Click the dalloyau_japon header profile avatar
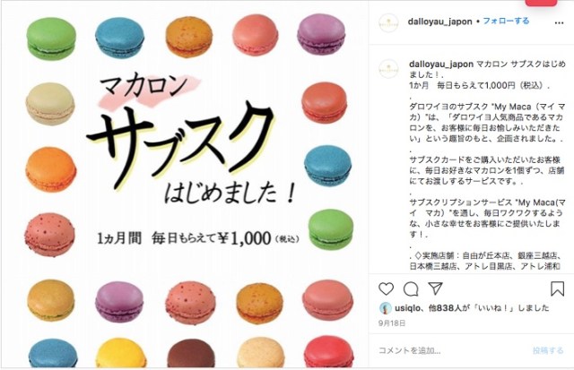Screen dimensions: 574x370 pyautogui.click(x=388, y=22)
